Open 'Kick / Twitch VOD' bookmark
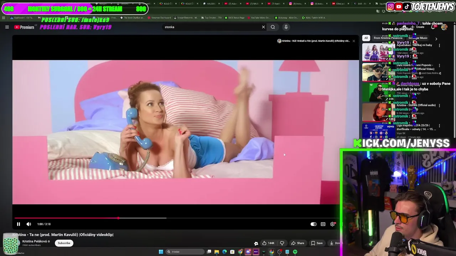 314,17
